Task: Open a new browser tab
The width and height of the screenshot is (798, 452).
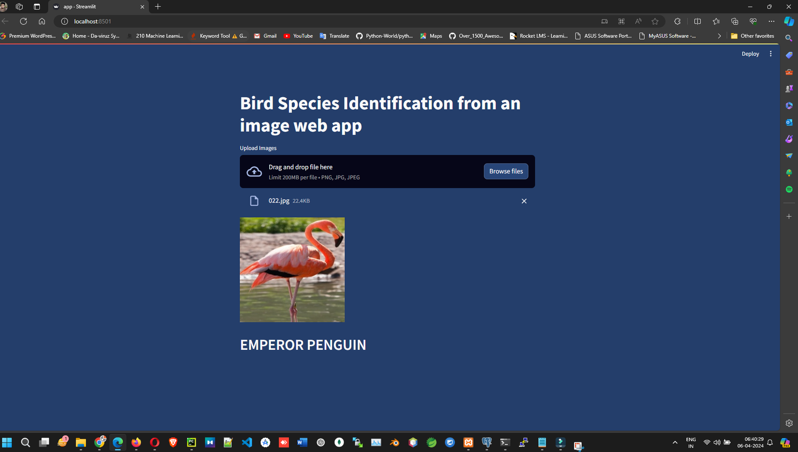Action: tap(158, 6)
